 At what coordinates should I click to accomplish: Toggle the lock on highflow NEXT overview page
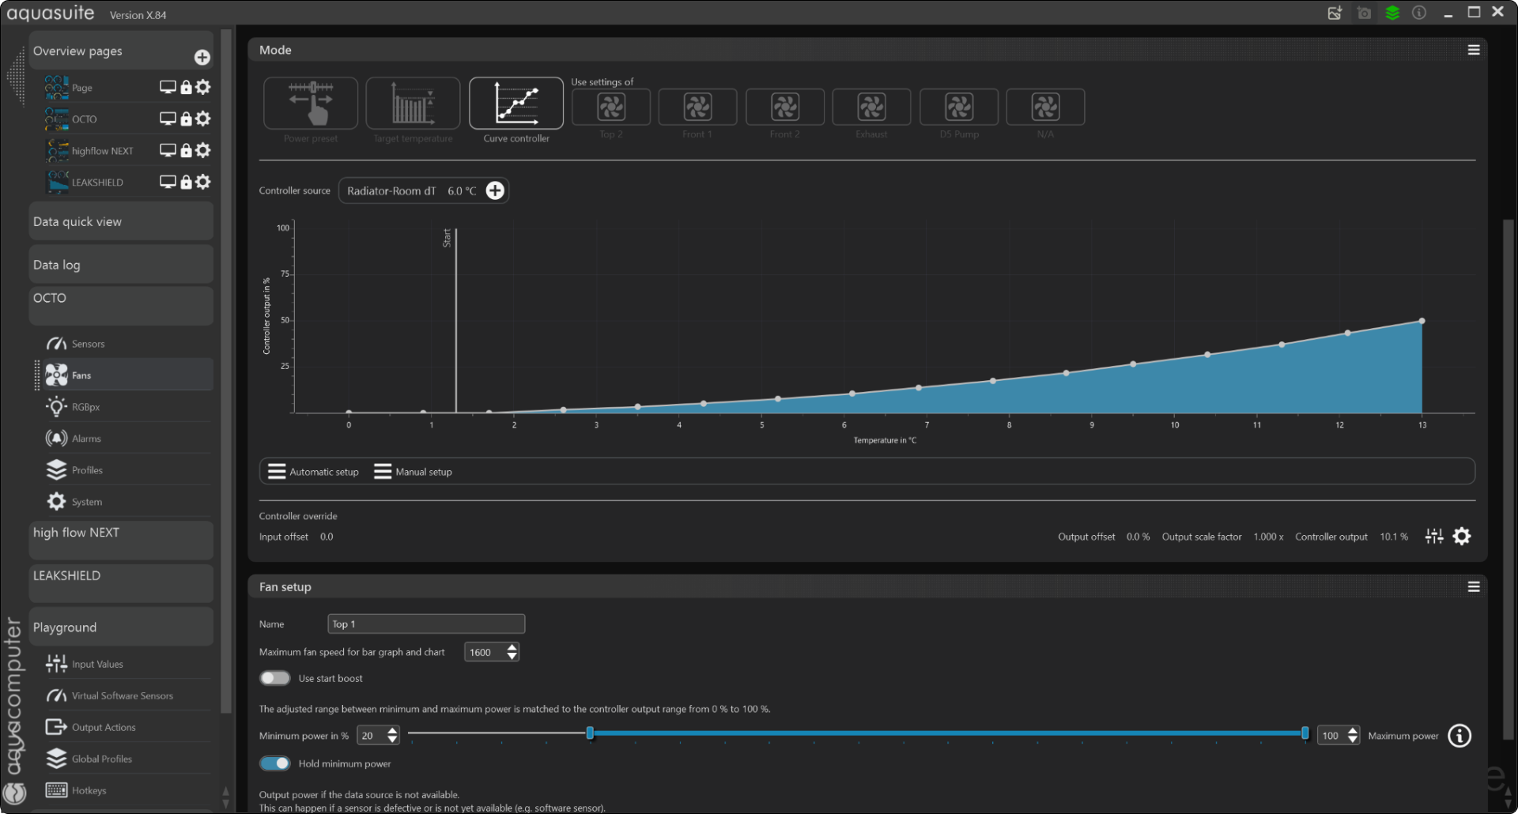coord(187,150)
